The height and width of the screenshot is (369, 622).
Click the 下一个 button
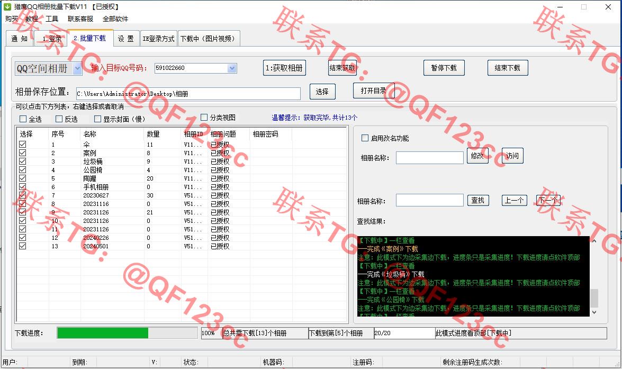(548, 200)
